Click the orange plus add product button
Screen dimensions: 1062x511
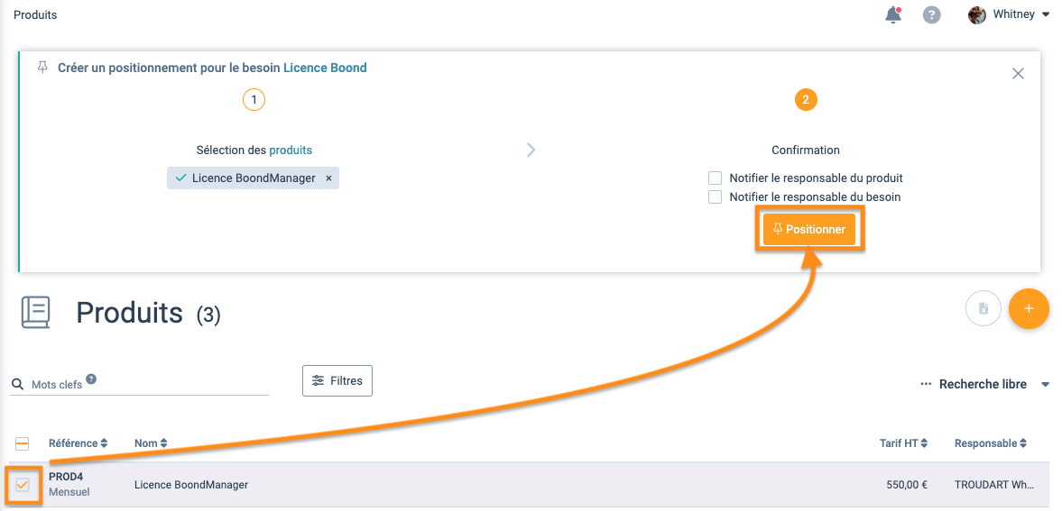tap(1029, 309)
